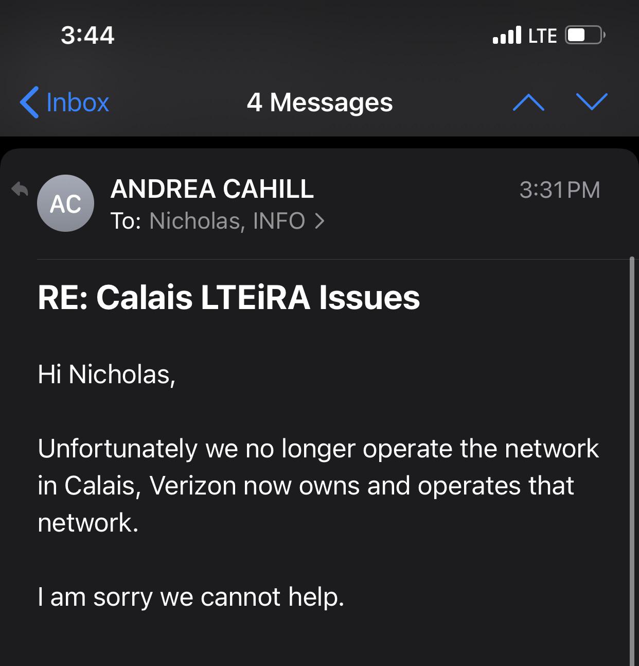Open the thread navigation downward arrow control

coord(592,103)
